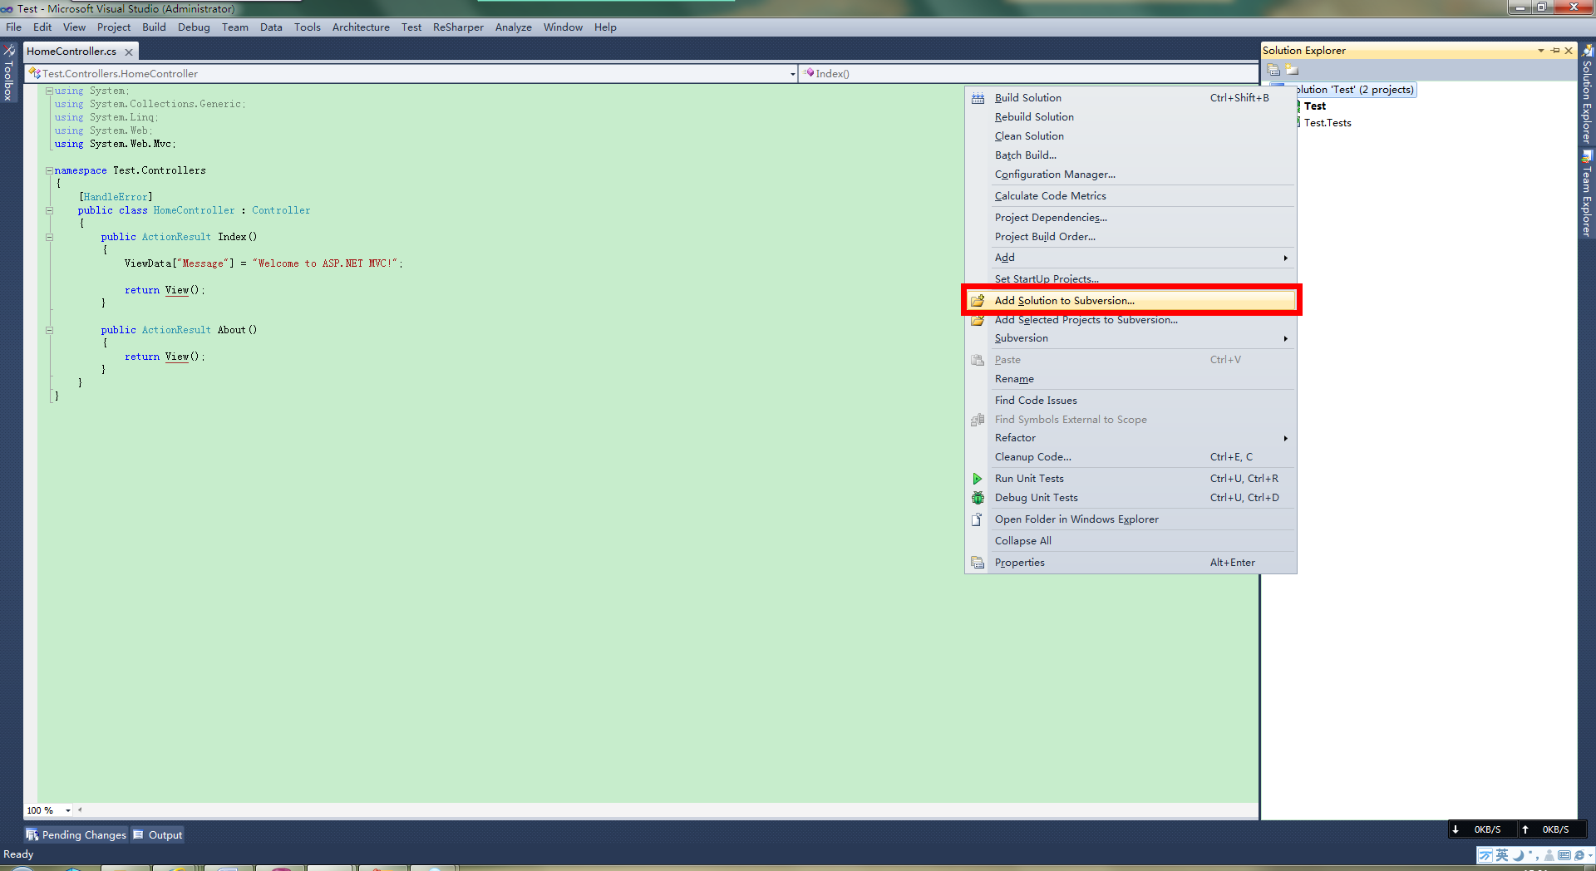Open the File menu
Viewport: 1596px width, 871px height.
(14, 27)
